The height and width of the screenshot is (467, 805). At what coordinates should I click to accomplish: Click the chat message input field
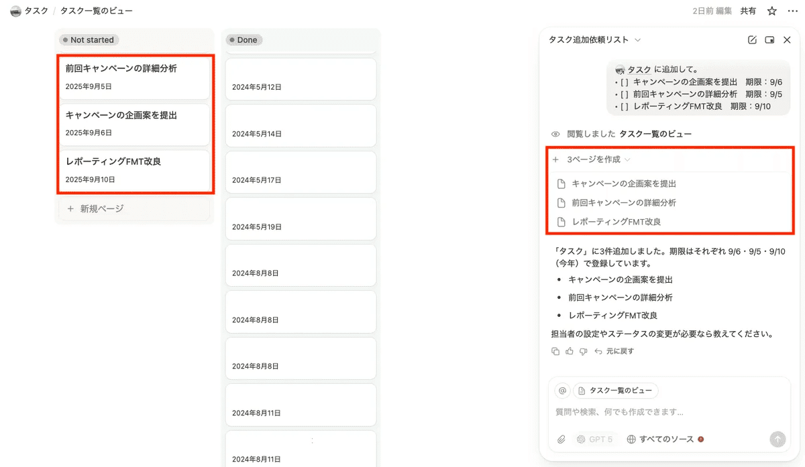tap(664, 412)
